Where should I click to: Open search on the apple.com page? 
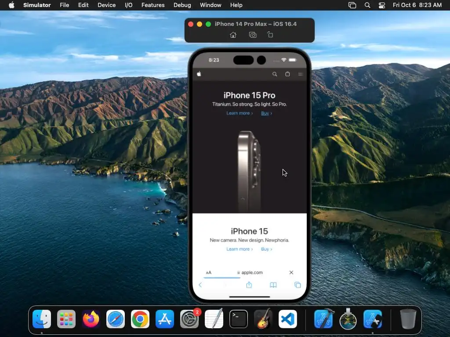tap(275, 74)
